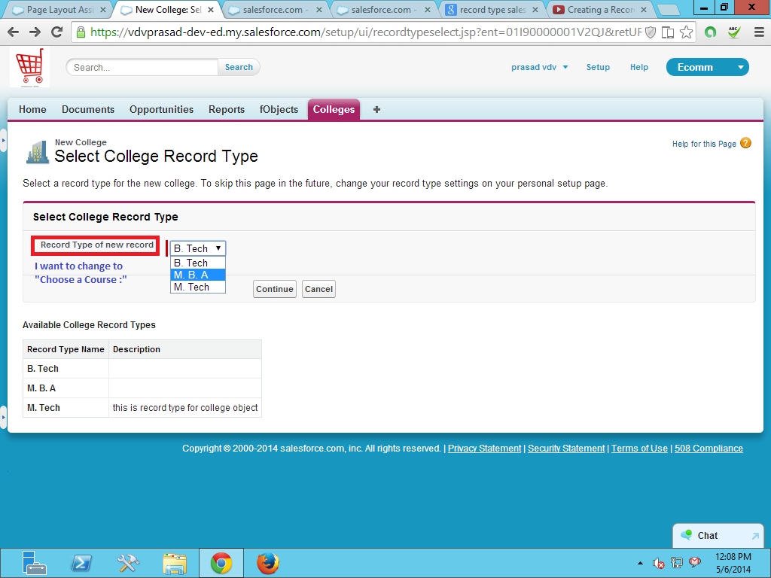Screen dimensions: 771x578
Task: Click the green circular extension icon
Action: tap(710, 32)
